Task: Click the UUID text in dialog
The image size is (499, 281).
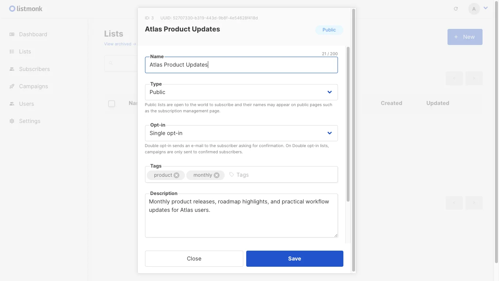Action: pos(209,18)
